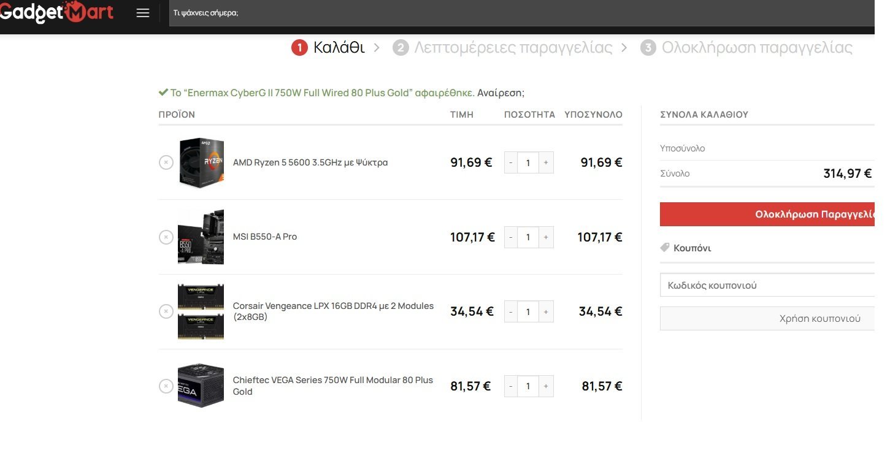Decrease quantity of MSI B550-A Pro
890x453 pixels.
click(511, 237)
